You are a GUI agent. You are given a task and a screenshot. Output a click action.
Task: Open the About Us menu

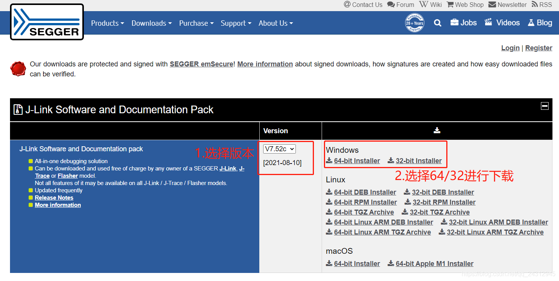(x=276, y=23)
